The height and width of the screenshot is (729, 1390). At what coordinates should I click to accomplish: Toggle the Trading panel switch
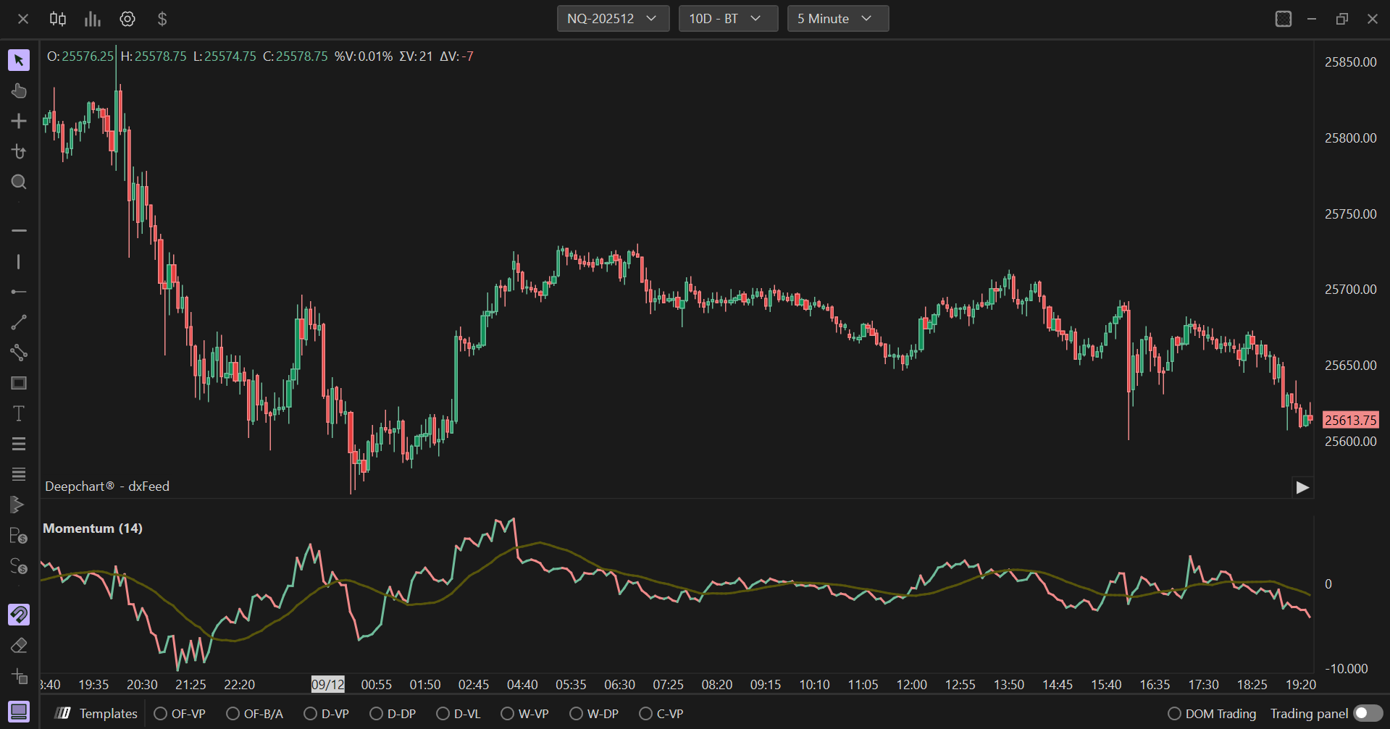click(1368, 714)
